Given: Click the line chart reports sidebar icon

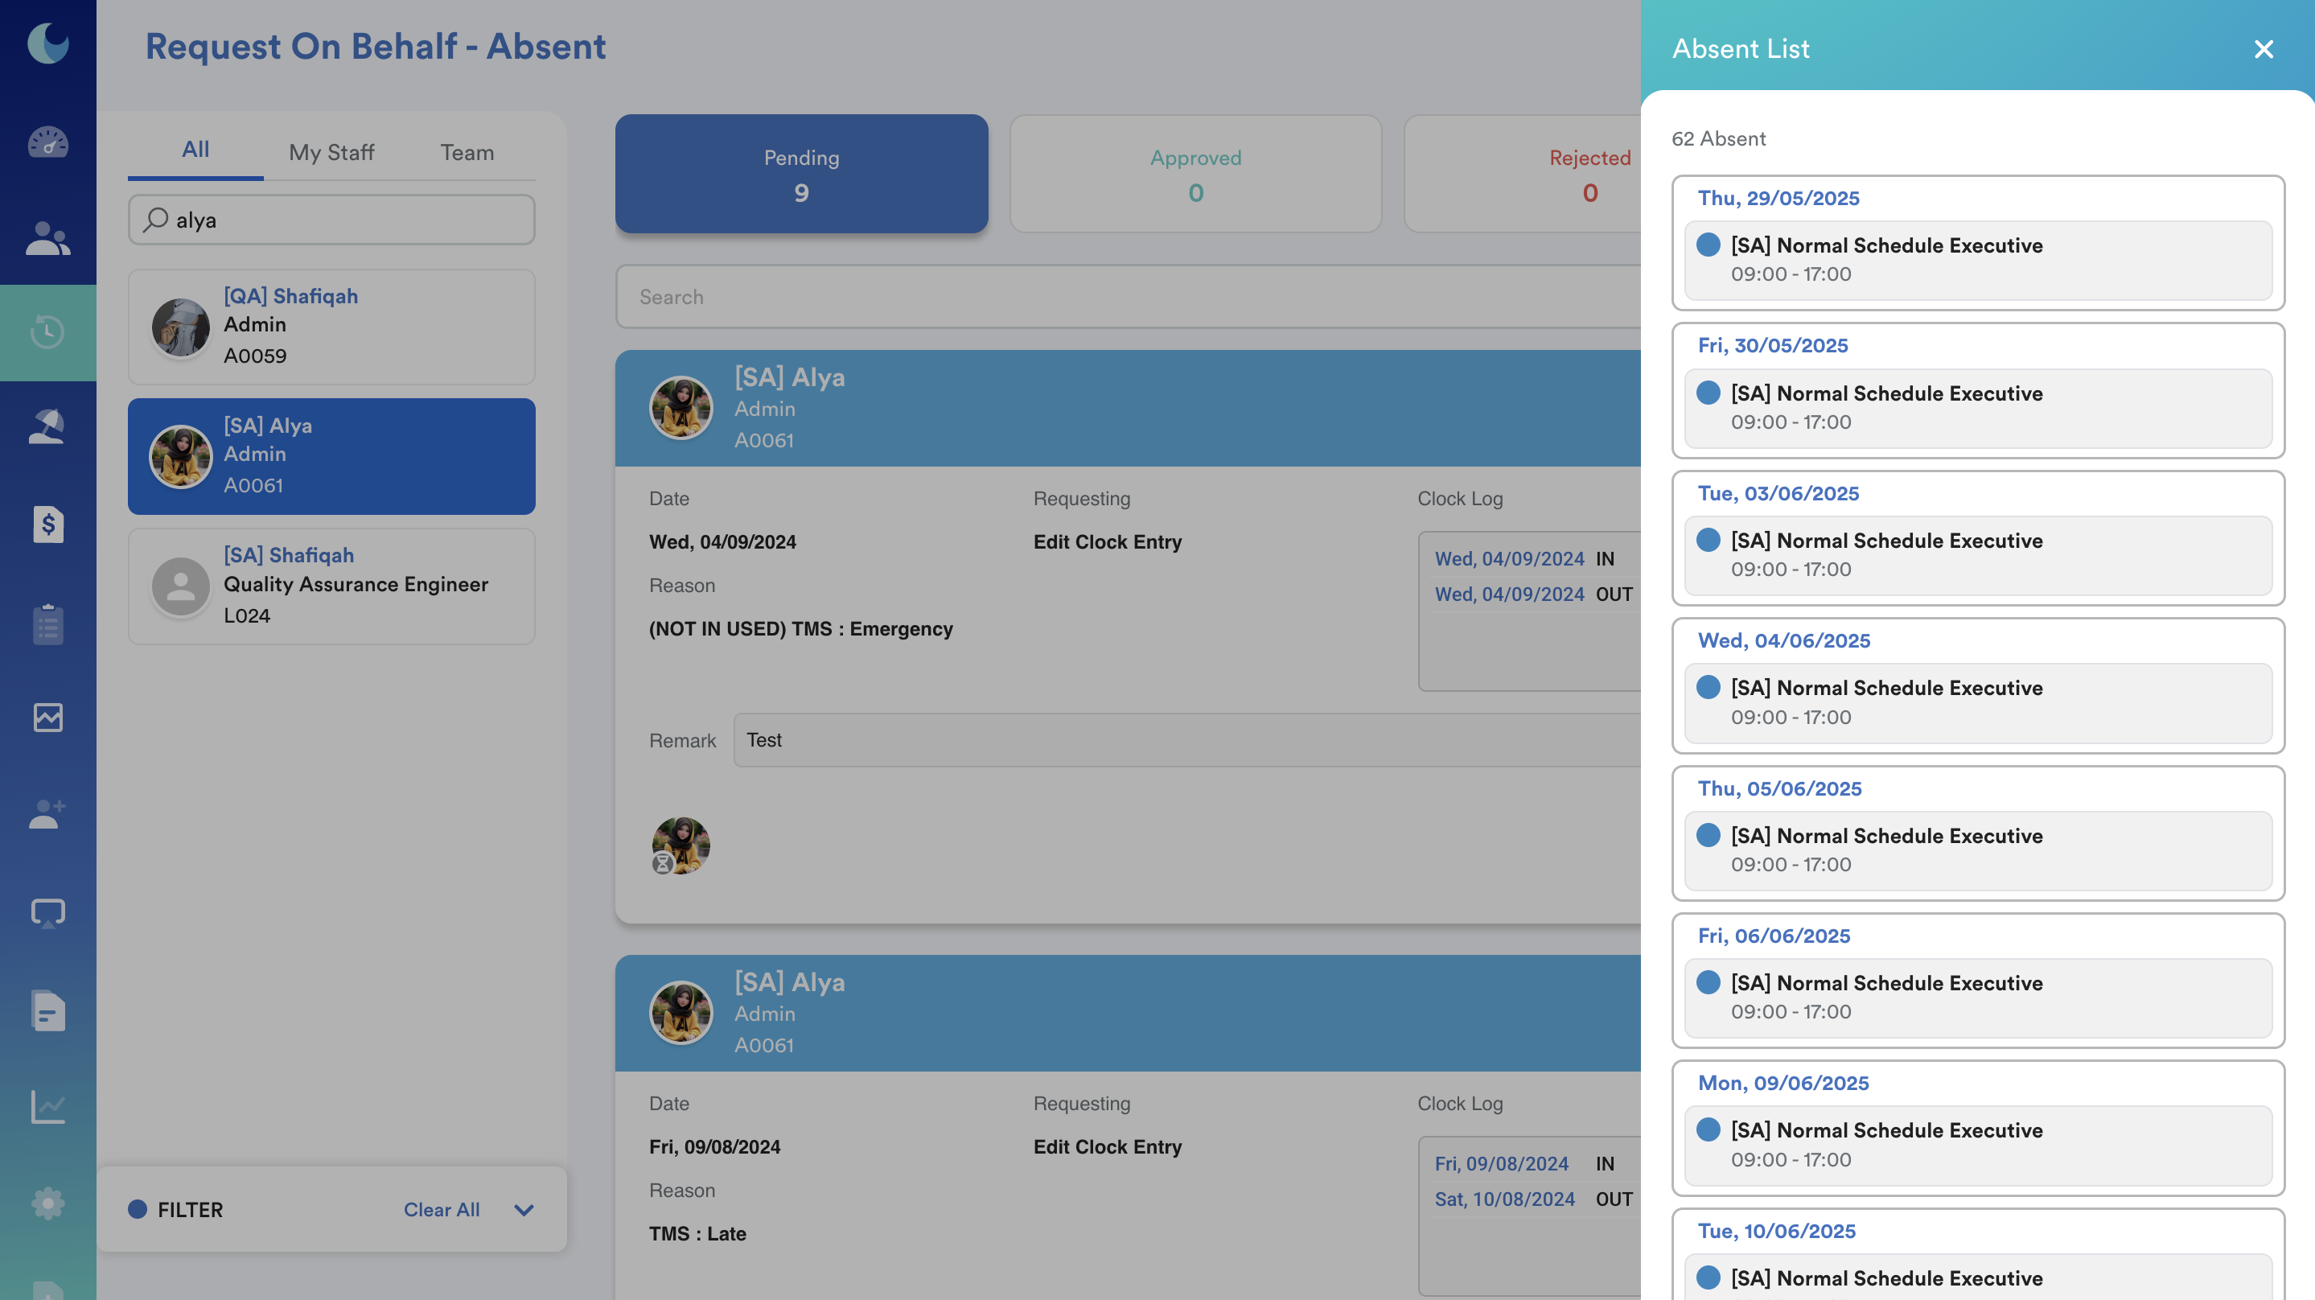Looking at the screenshot, I should click(x=47, y=1106).
